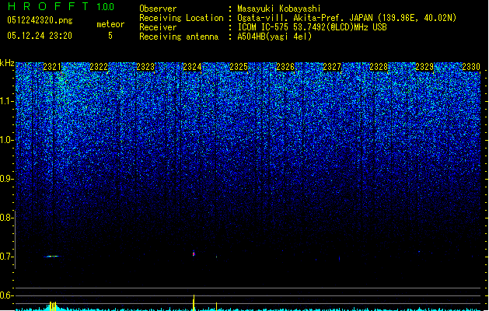Click the 2330 time marker
The width and height of the screenshot is (489, 311).
[471, 67]
